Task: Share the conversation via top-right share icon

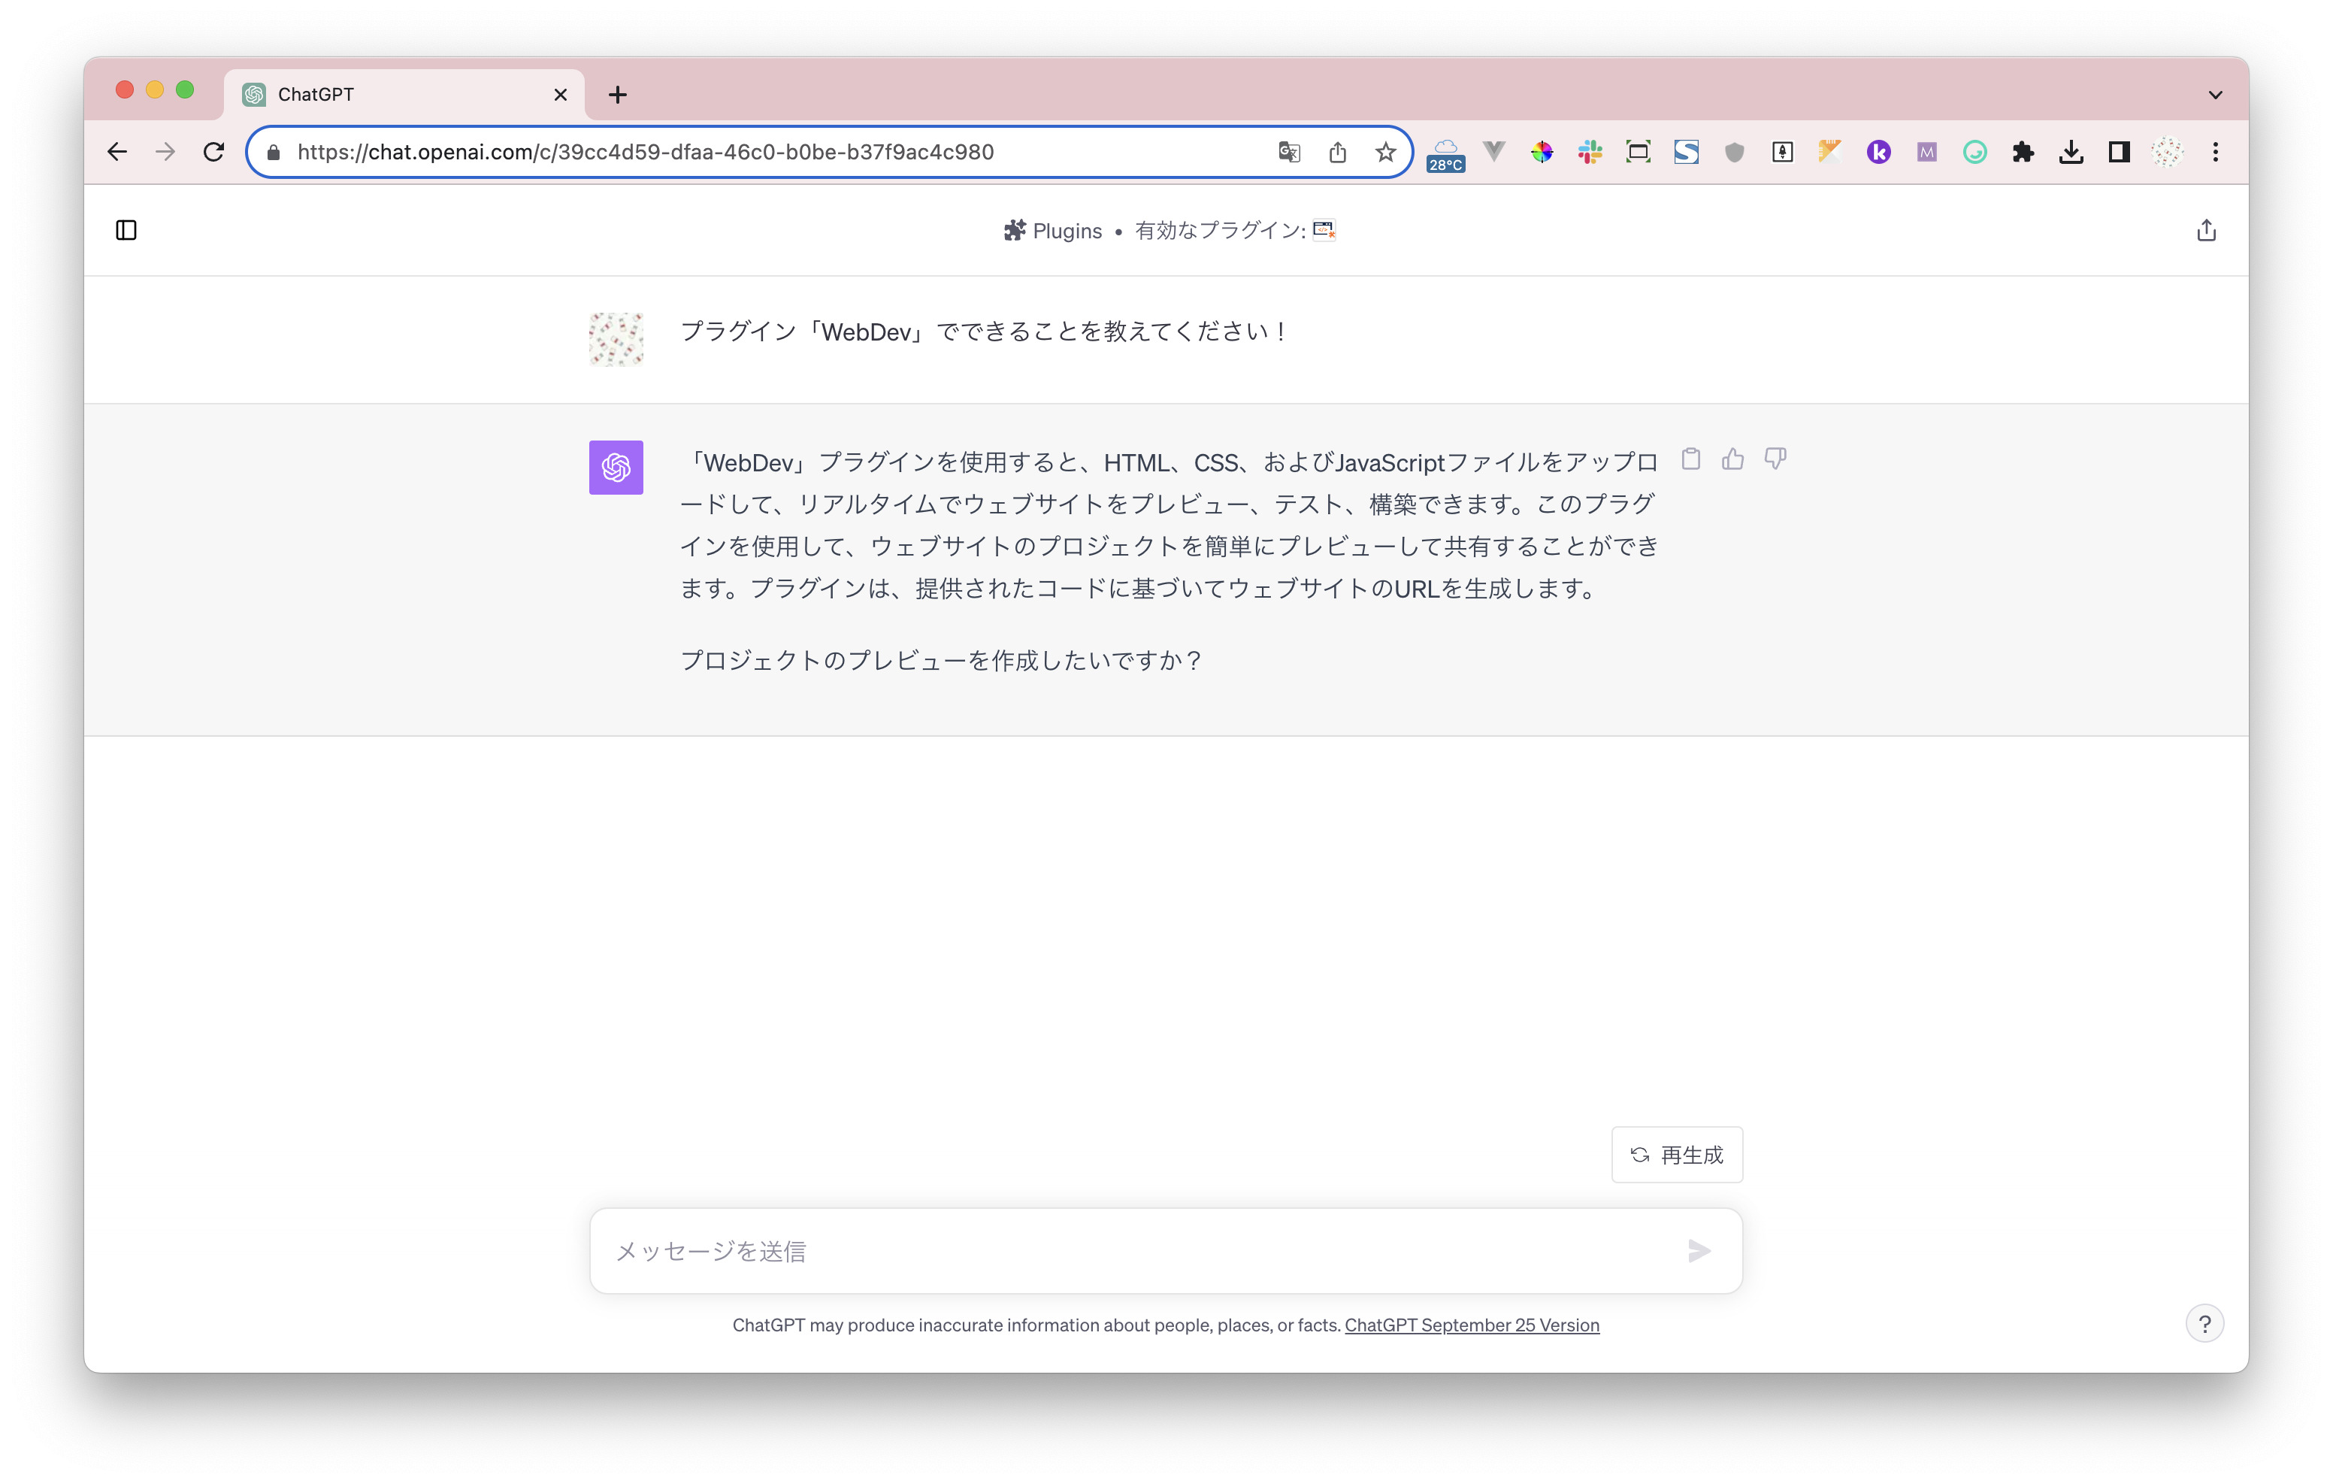Action: pos(2206,231)
